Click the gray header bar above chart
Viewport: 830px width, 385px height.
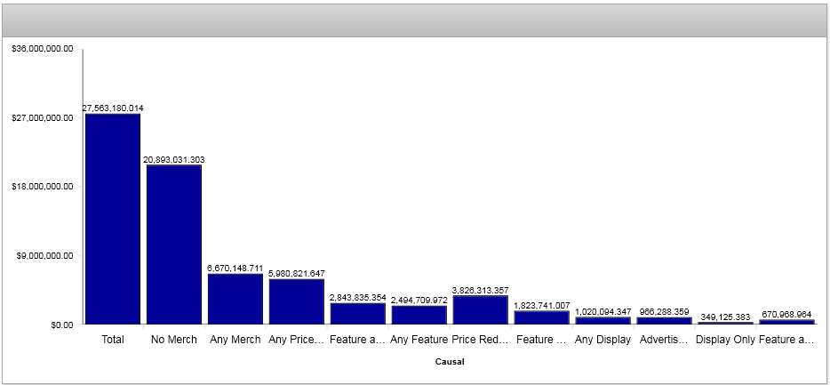(415, 20)
